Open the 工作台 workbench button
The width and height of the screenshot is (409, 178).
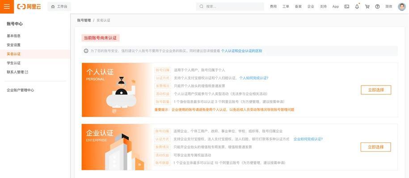59,7
